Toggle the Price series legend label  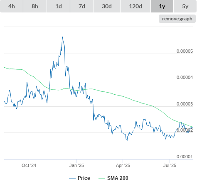point(84,178)
